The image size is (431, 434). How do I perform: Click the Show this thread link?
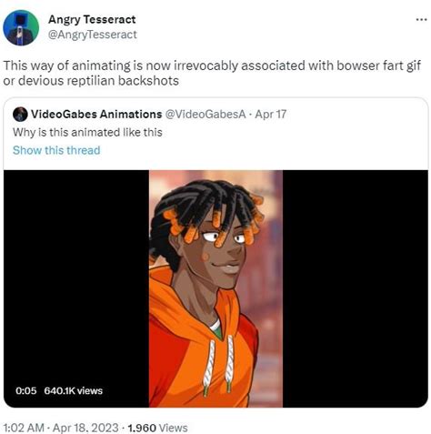click(56, 150)
